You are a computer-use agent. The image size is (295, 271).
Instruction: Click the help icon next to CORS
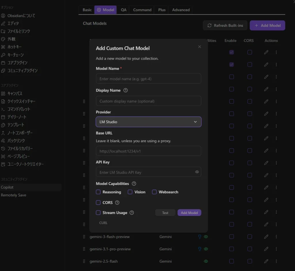point(117,202)
